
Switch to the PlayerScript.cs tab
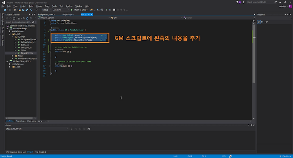[x=68, y=15]
